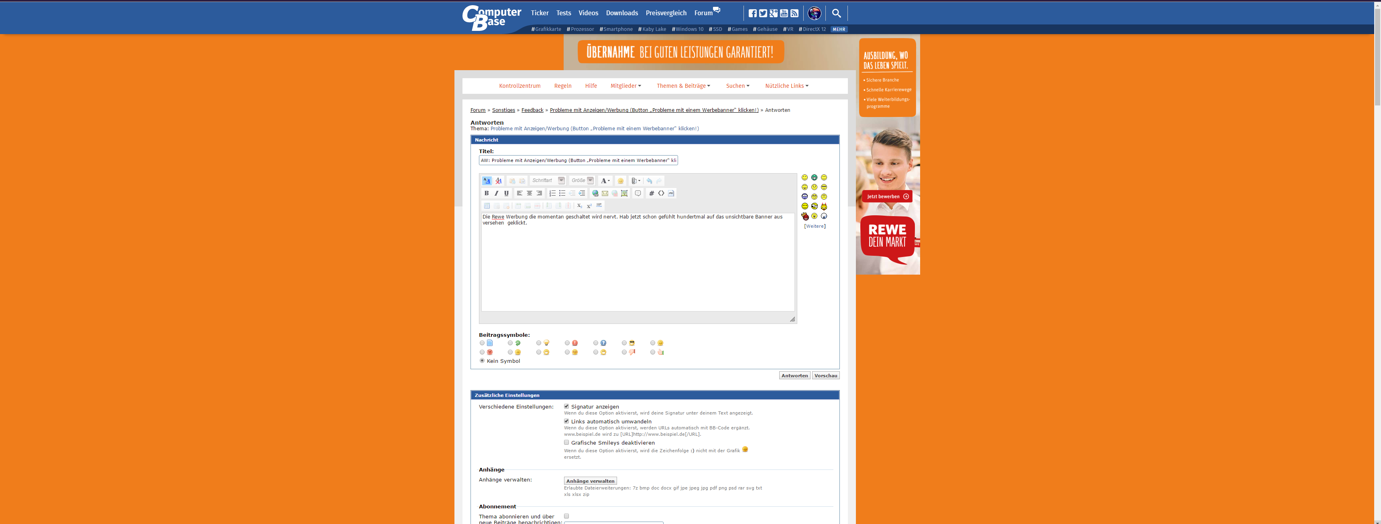Click the center alignment icon
This screenshot has height=524, width=1381.
click(x=529, y=193)
